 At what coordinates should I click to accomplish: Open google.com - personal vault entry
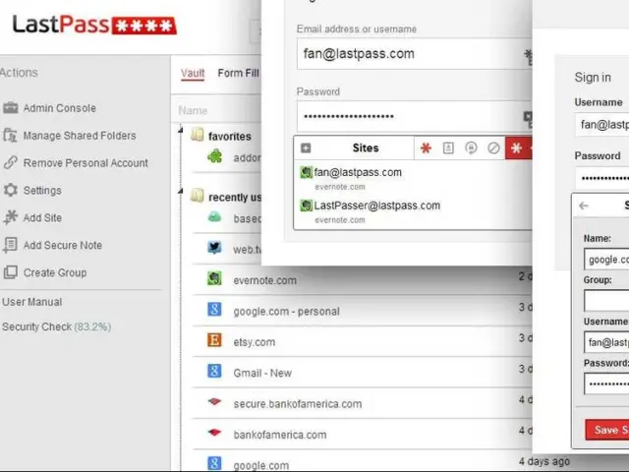(x=286, y=312)
